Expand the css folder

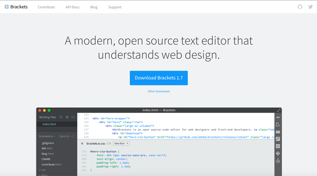42,170
